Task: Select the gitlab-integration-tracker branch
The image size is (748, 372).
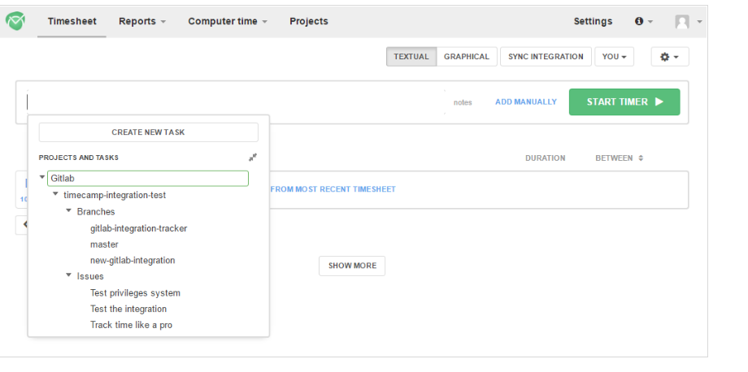Action: click(x=139, y=228)
